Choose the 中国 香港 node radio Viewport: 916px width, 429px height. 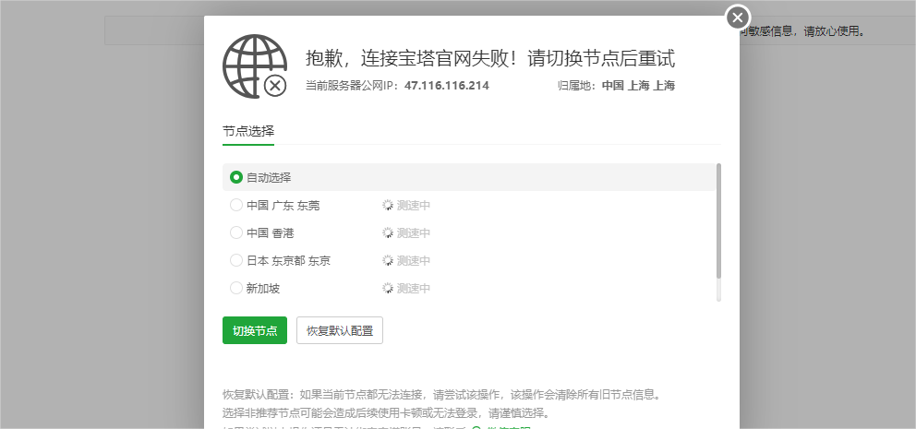coord(236,232)
